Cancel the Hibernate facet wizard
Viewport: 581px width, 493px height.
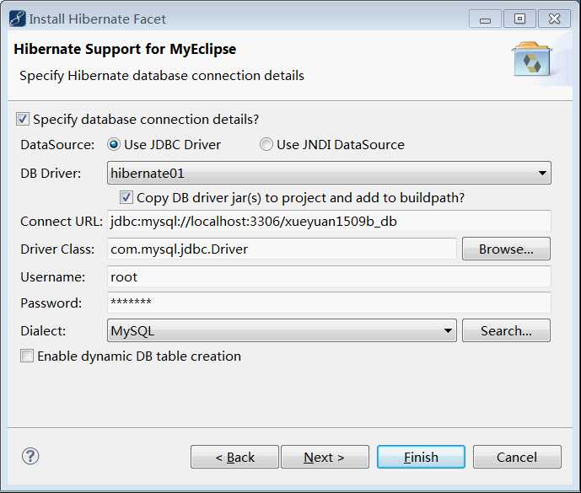point(517,457)
